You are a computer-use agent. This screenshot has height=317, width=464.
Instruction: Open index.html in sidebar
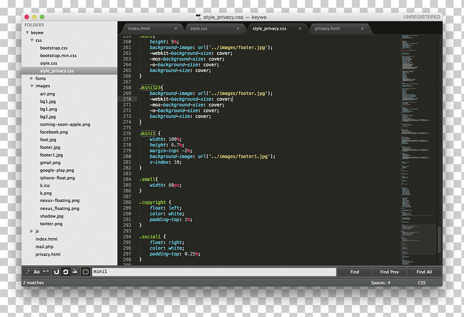click(x=46, y=239)
